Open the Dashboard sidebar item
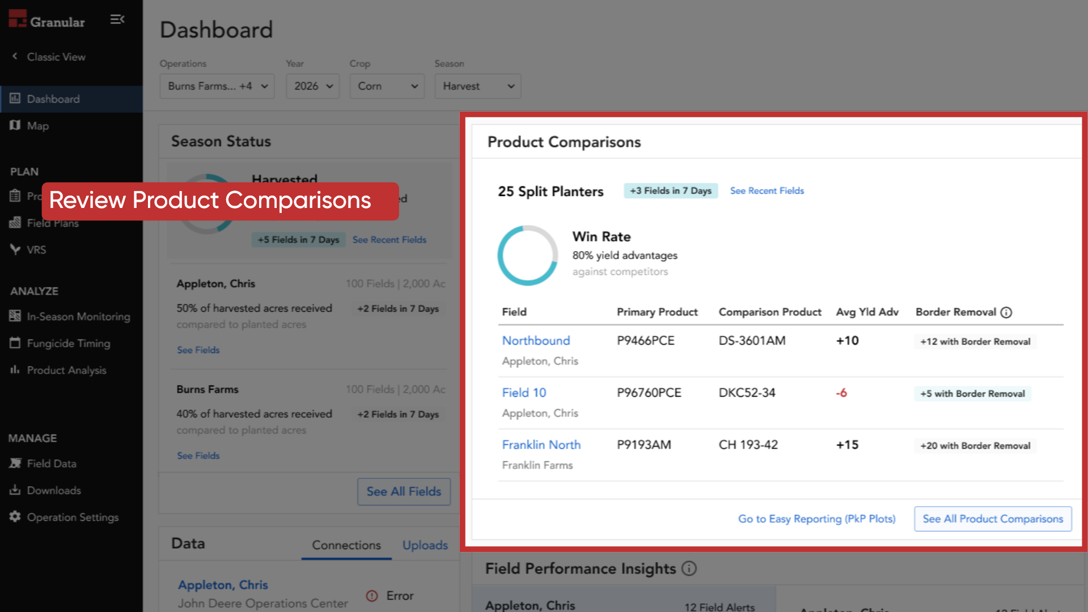This screenshot has height=612, width=1088. [71, 99]
